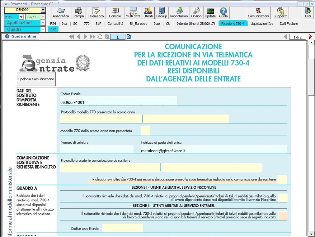Open the Guida online help
This screenshot has width=315, height=237.
(21, 36)
